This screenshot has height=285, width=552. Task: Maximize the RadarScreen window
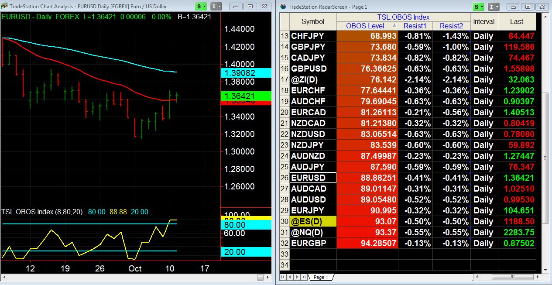[x=527, y=6]
